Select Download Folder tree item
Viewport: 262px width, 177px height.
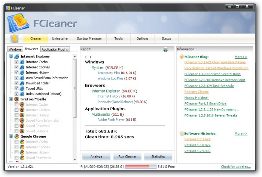click(38, 83)
